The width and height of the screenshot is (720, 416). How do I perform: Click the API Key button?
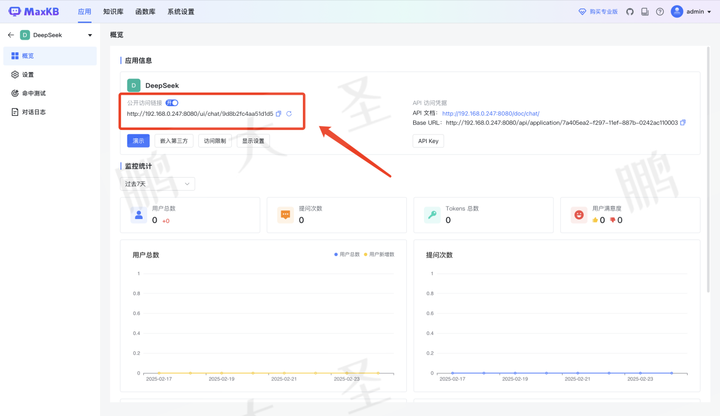(428, 141)
